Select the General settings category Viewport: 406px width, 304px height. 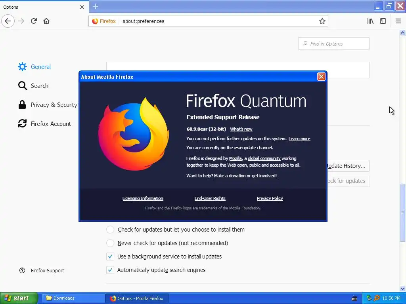[34, 66]
